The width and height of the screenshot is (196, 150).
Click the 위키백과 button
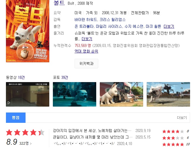(86, 63)
